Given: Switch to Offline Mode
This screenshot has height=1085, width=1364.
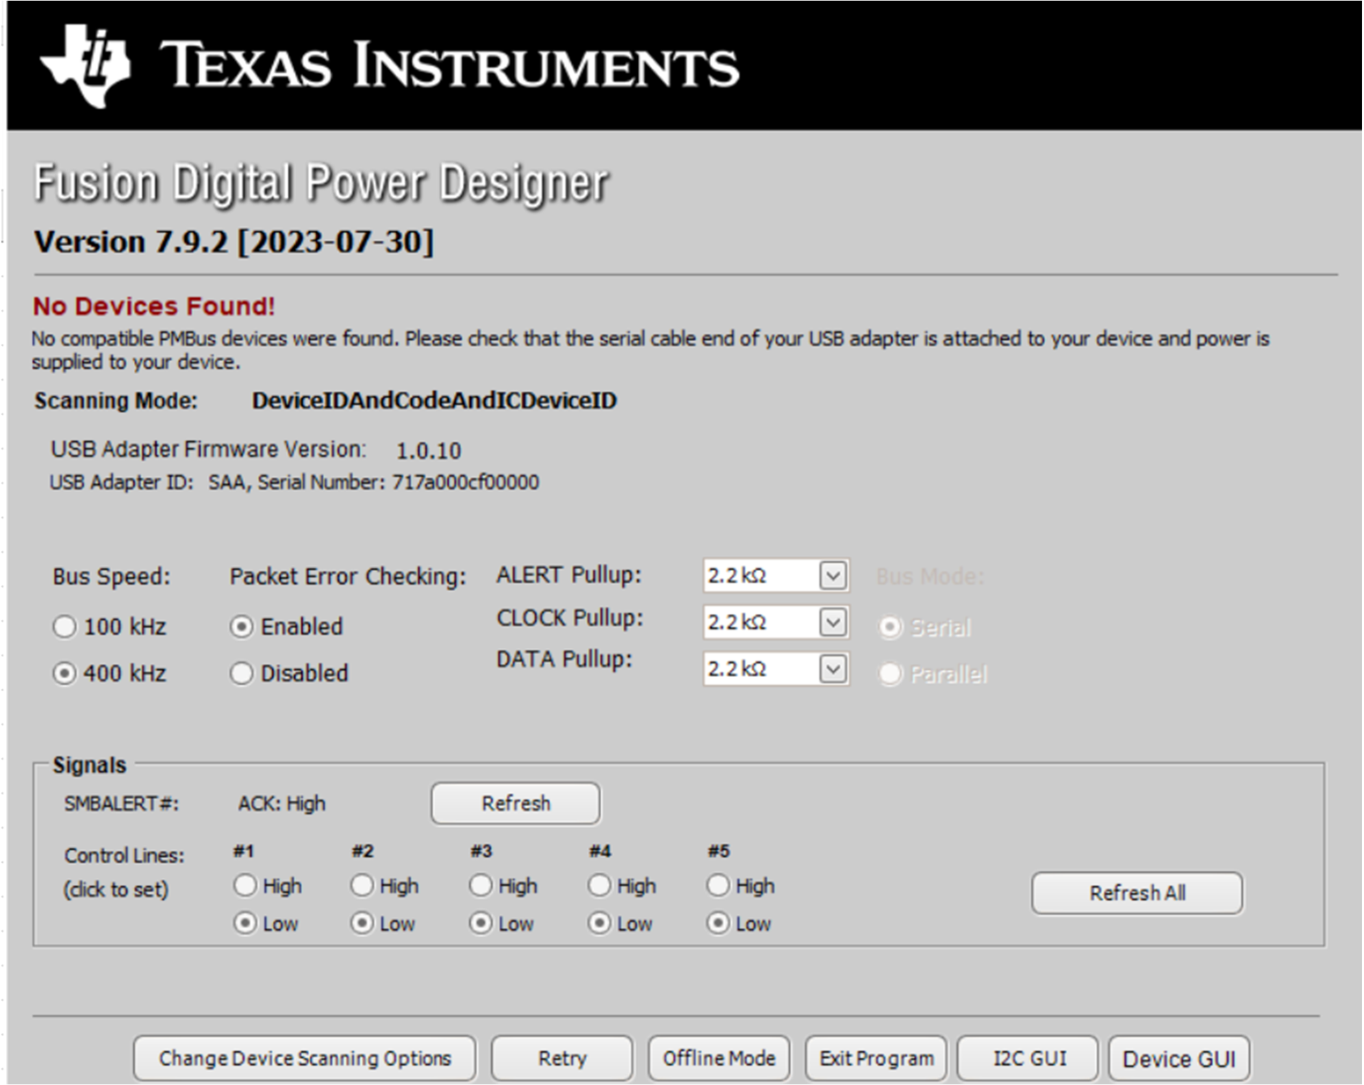Looking at the screenshot, I should click(718, 1057).
